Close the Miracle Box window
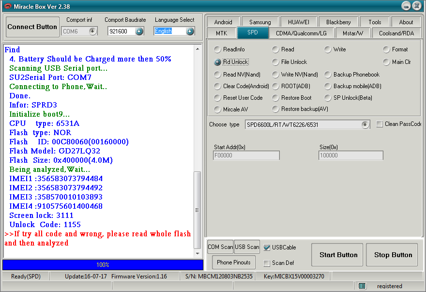Image resolution: width=426 pixels, height=292 pixels. 416,6
